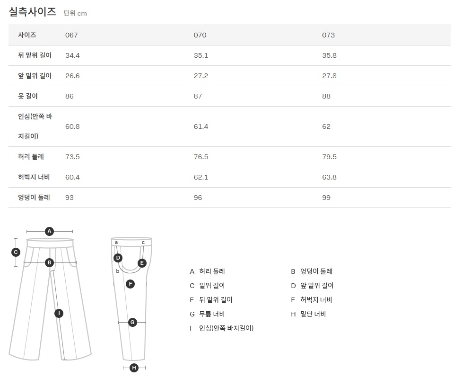This screenshot has width=462, height=388.
Task: Click the B hip marker on the front diagram
Action: (x=49, y=262)
